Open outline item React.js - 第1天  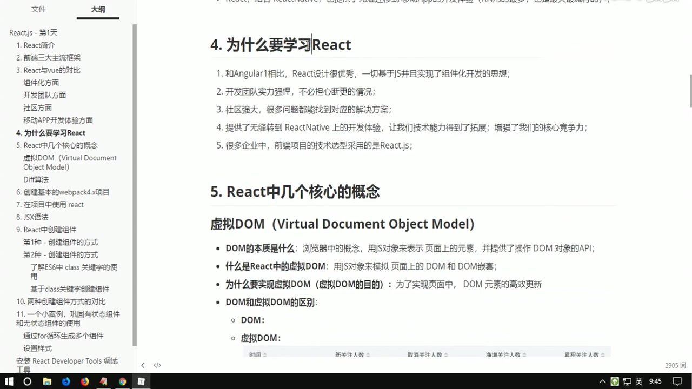33,32
